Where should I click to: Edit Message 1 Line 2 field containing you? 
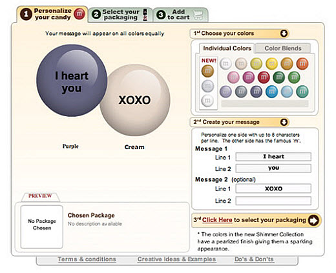click(273, 168)
